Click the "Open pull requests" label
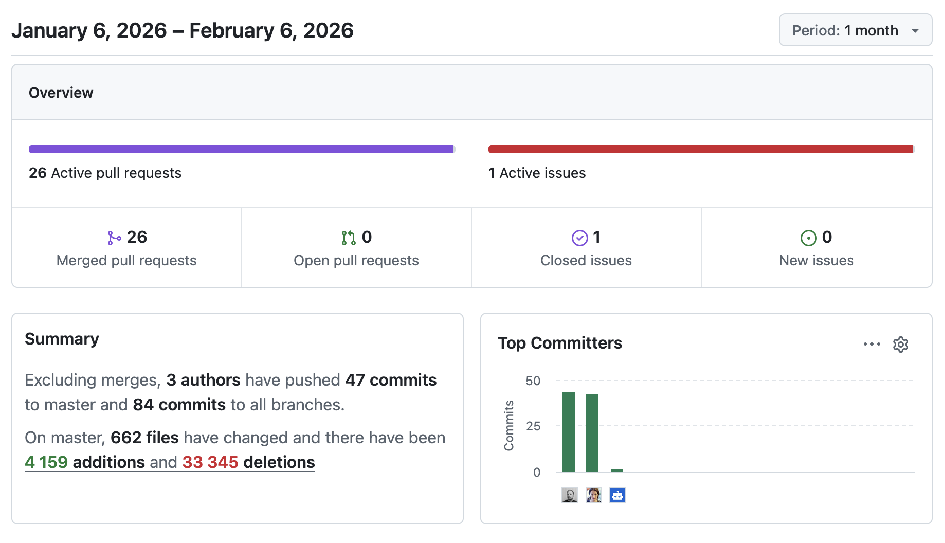 pos(356,260)
